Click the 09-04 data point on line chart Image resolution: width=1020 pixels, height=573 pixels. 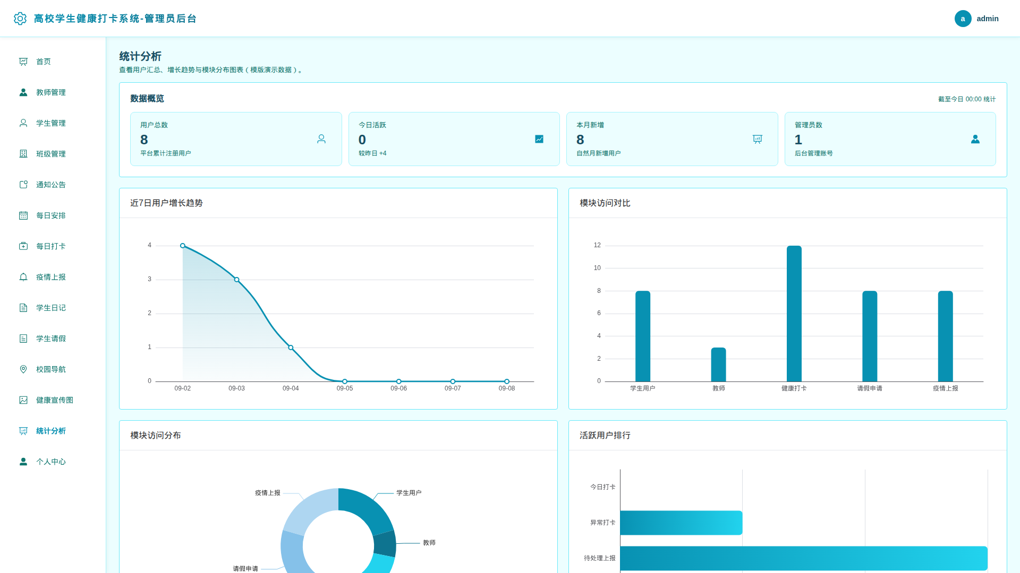(x=291, y=348)
